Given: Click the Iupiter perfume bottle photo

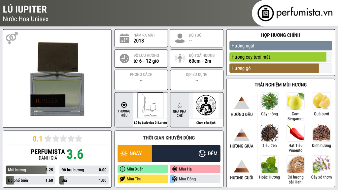Looking at the screenshot, I should 57,79.
